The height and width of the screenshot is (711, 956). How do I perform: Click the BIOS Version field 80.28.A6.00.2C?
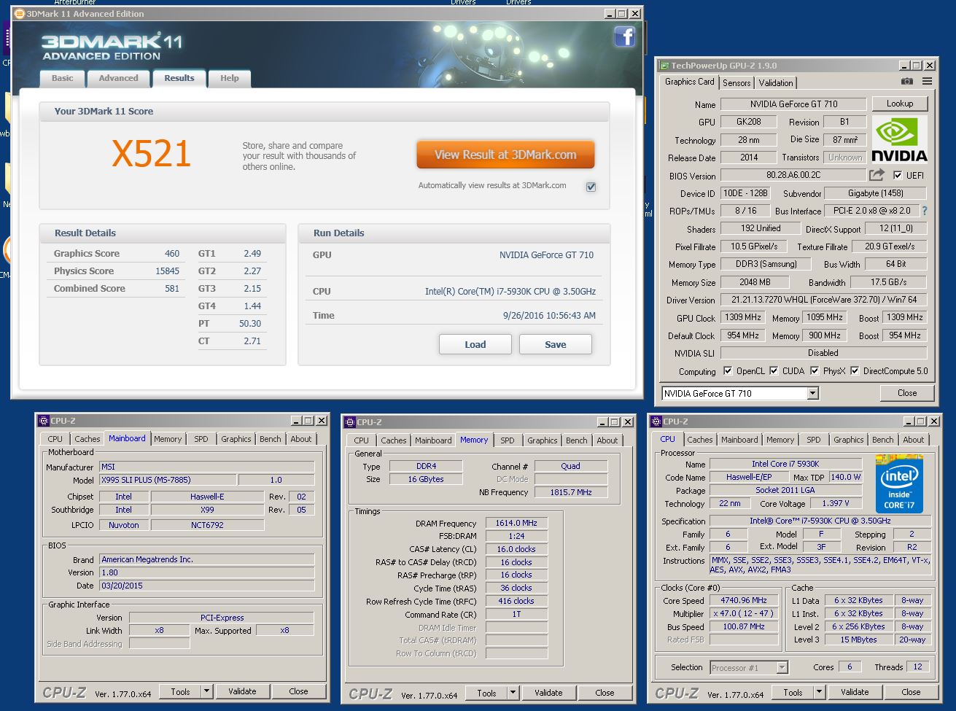(793, 175)
